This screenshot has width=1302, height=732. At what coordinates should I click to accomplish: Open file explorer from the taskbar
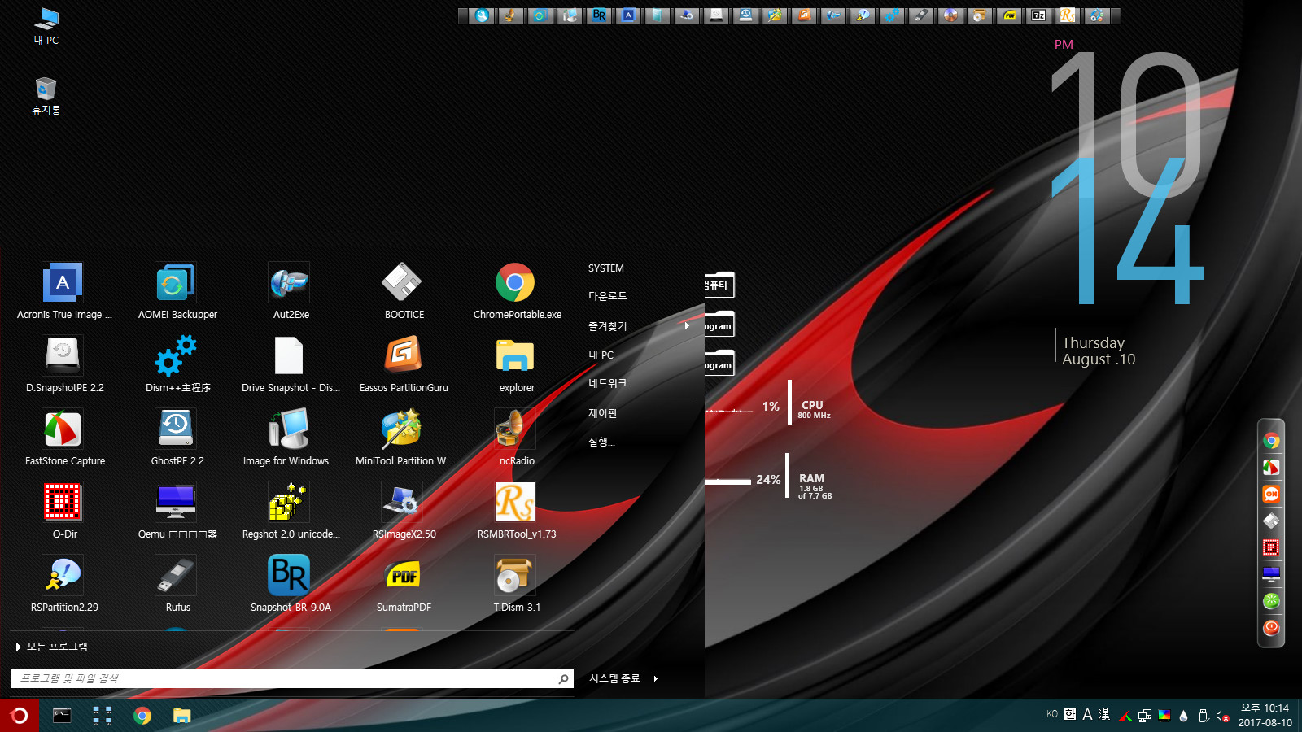[x=181, y=716]
